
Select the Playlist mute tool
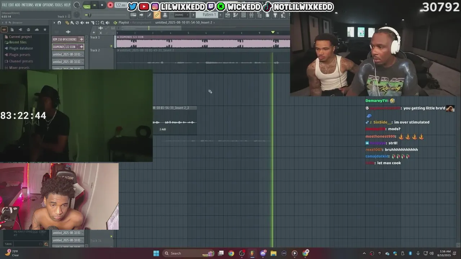pyautogui.click(x=82, y=23)
